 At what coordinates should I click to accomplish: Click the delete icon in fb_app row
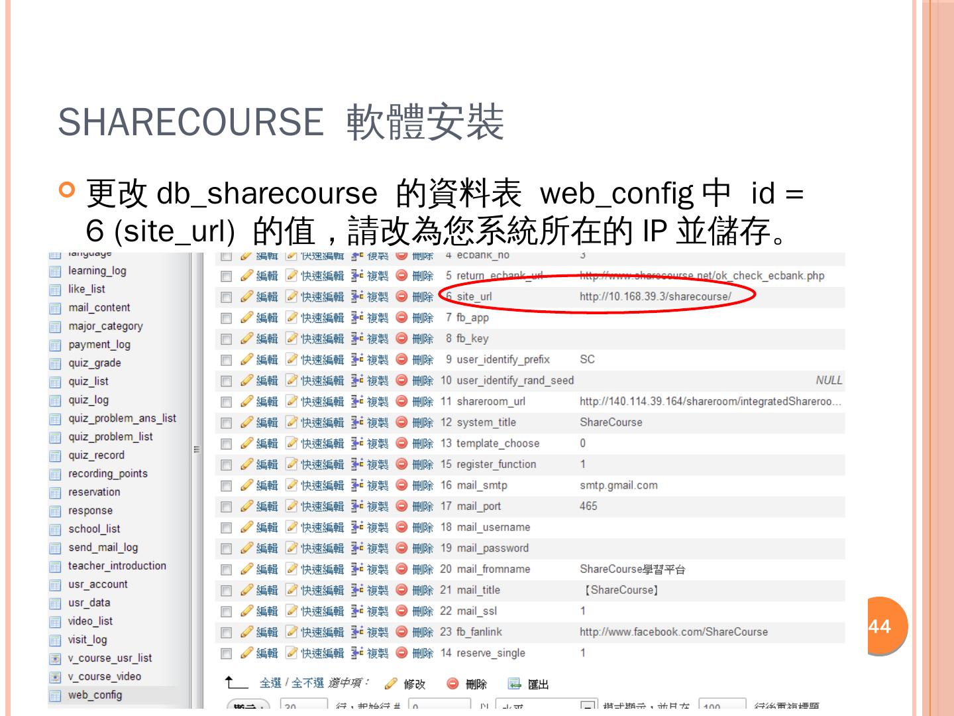click(x=401, y=318)
